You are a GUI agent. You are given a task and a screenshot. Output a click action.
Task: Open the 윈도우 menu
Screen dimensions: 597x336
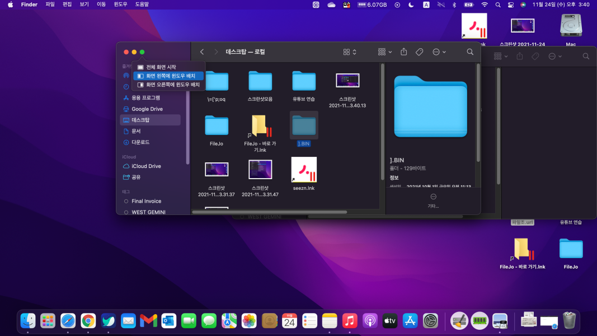pos(120,4)
